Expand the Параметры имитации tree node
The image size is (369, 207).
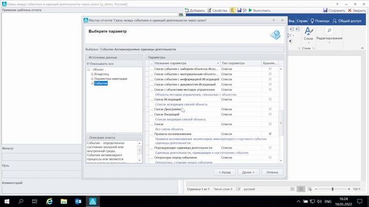click(x=92, y=79)
